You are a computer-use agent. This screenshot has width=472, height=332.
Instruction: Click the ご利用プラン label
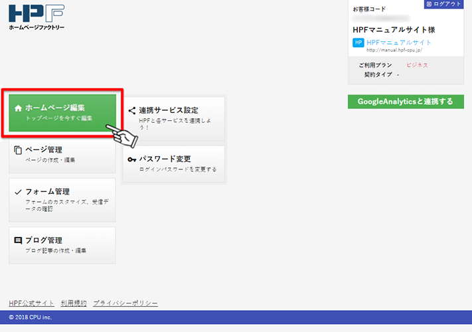click(x=375, y=65)
